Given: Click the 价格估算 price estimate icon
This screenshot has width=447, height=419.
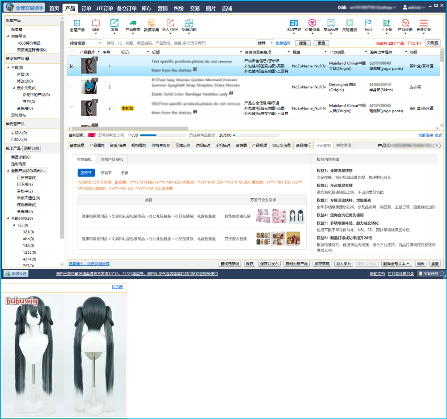Looking at the screenshot, I should click(312, 23).
